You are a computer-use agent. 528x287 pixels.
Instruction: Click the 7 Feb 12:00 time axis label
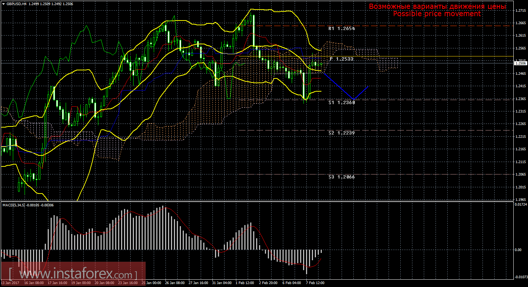(315, 283)
